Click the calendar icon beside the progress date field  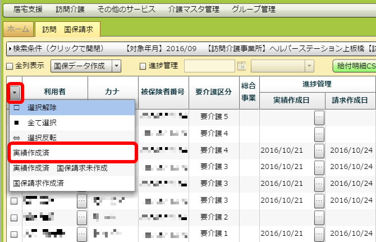[242, 66]
